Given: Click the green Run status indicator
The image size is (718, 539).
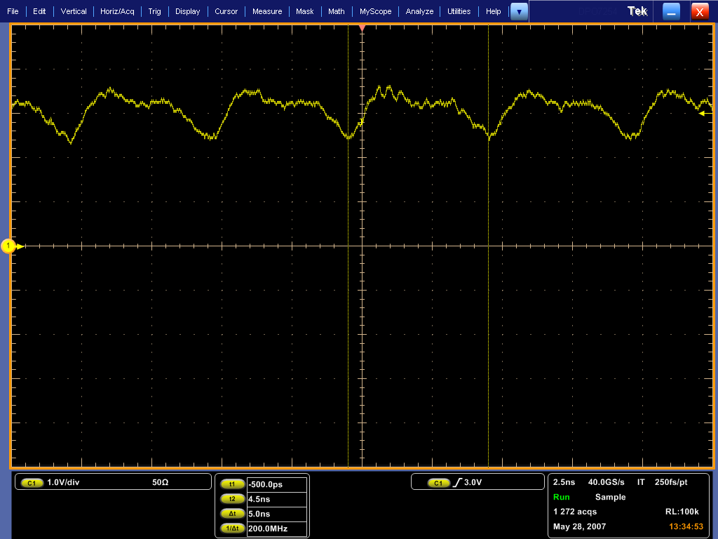Looking at the screenshot, I should click(562, 498).
